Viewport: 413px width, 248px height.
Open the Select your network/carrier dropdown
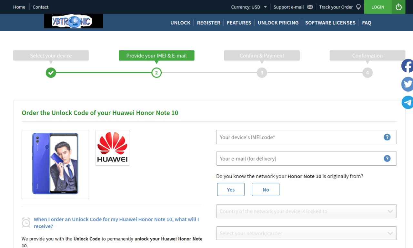[x=306, y=233]
